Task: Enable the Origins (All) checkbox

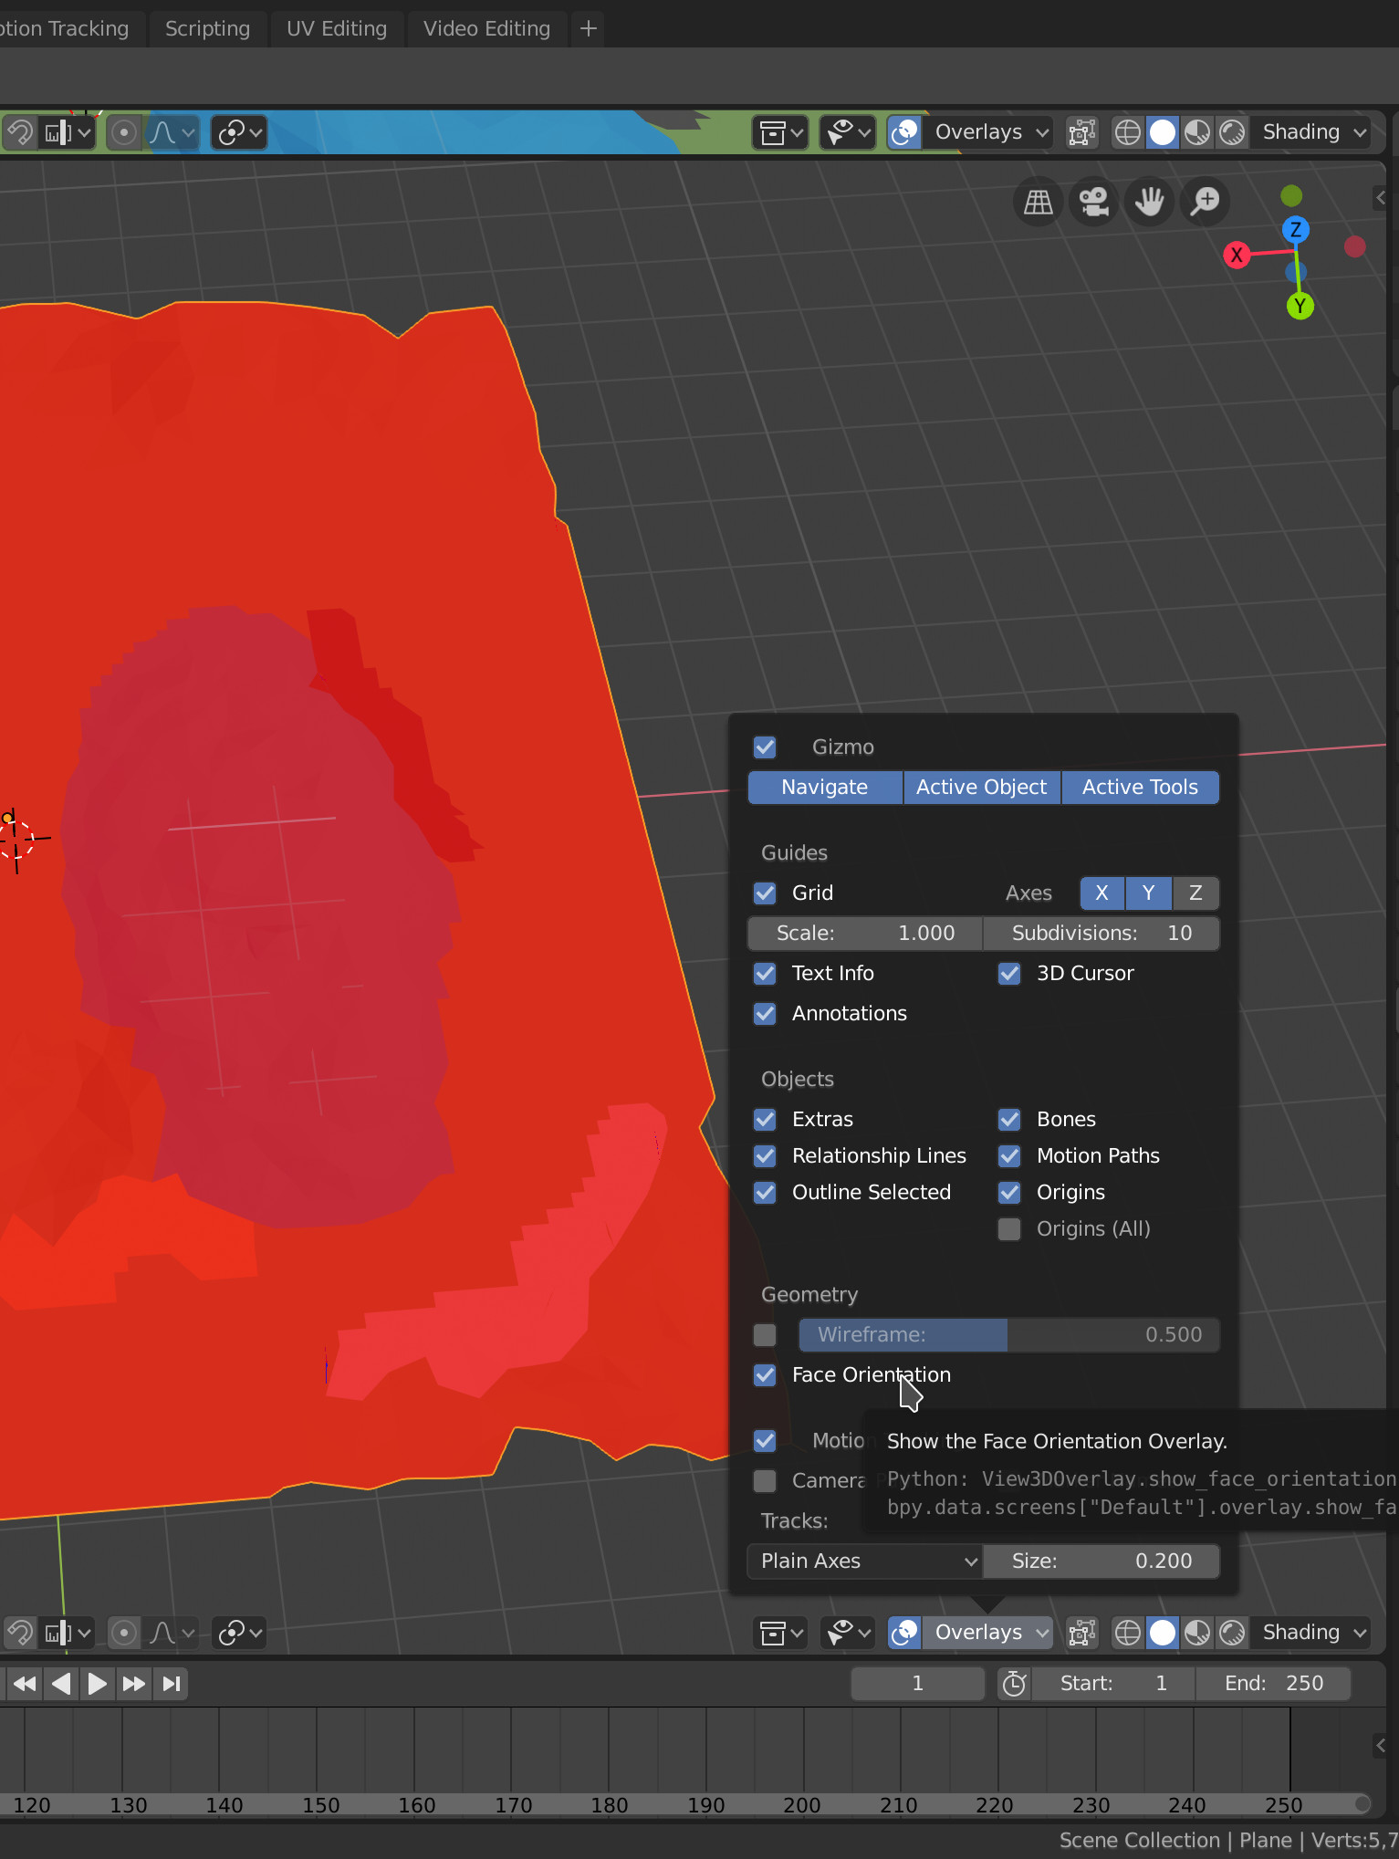Action: click(1009, 1228)
